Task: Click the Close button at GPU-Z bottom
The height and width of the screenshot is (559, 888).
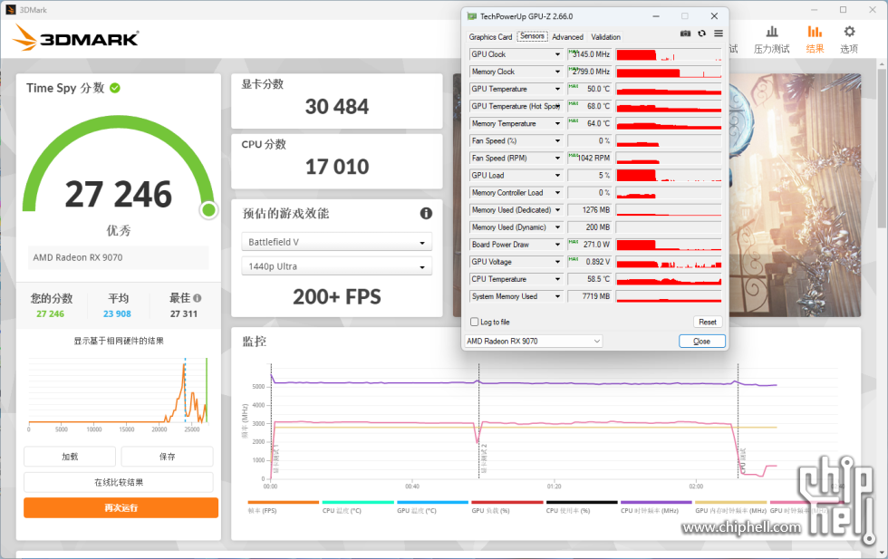Action: [701, 341]
